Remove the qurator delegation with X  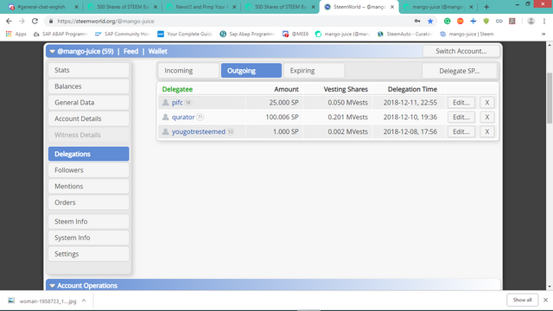pos(487,117)
